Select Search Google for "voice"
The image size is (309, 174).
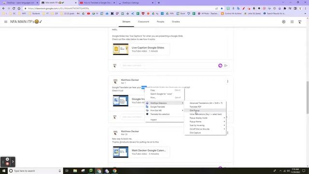pyautogui.click(x=165, y=94)
